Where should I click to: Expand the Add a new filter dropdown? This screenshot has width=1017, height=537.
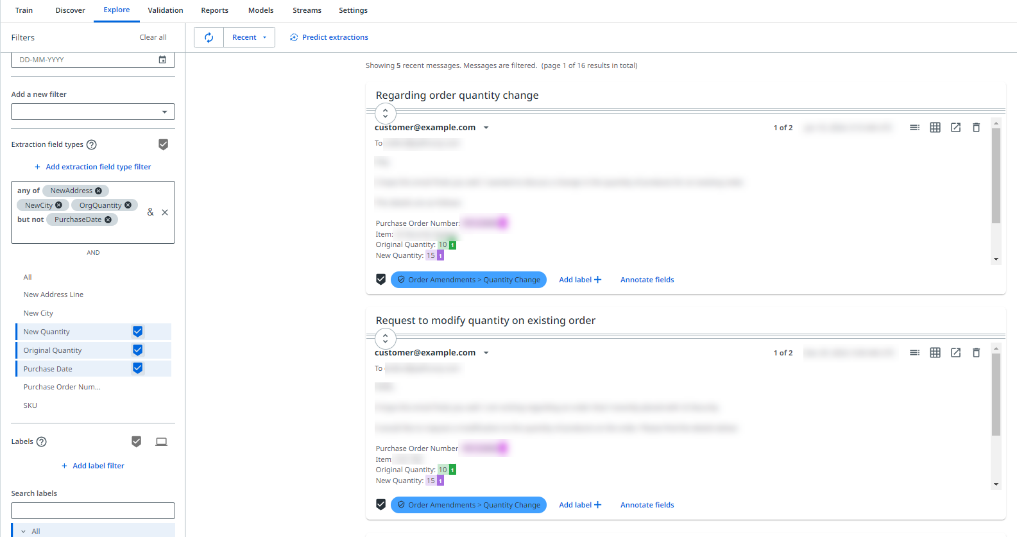[93, 112]
